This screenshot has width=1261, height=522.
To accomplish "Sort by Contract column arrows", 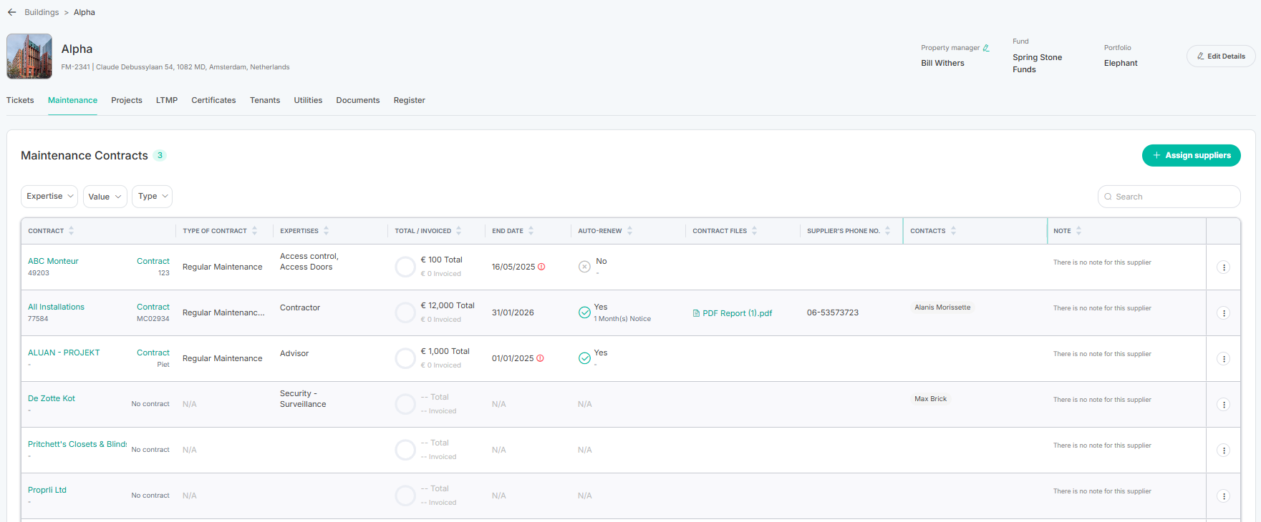I will [71, 231].
